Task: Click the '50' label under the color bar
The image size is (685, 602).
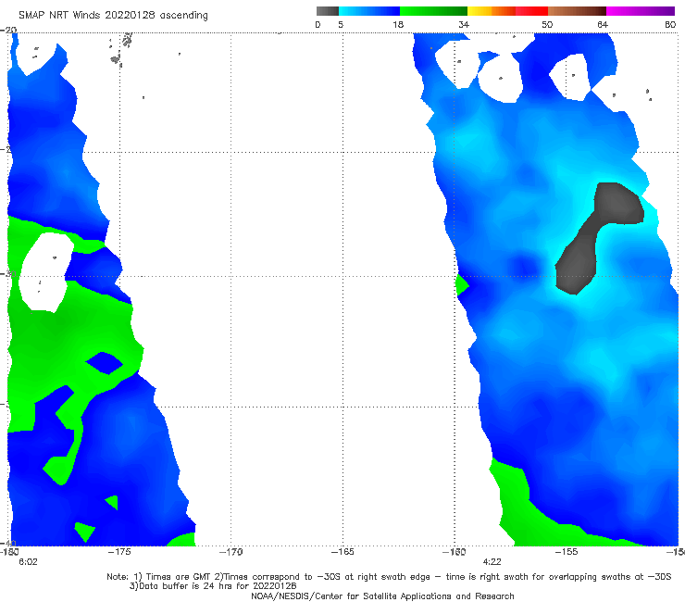Action: point(547,25)
